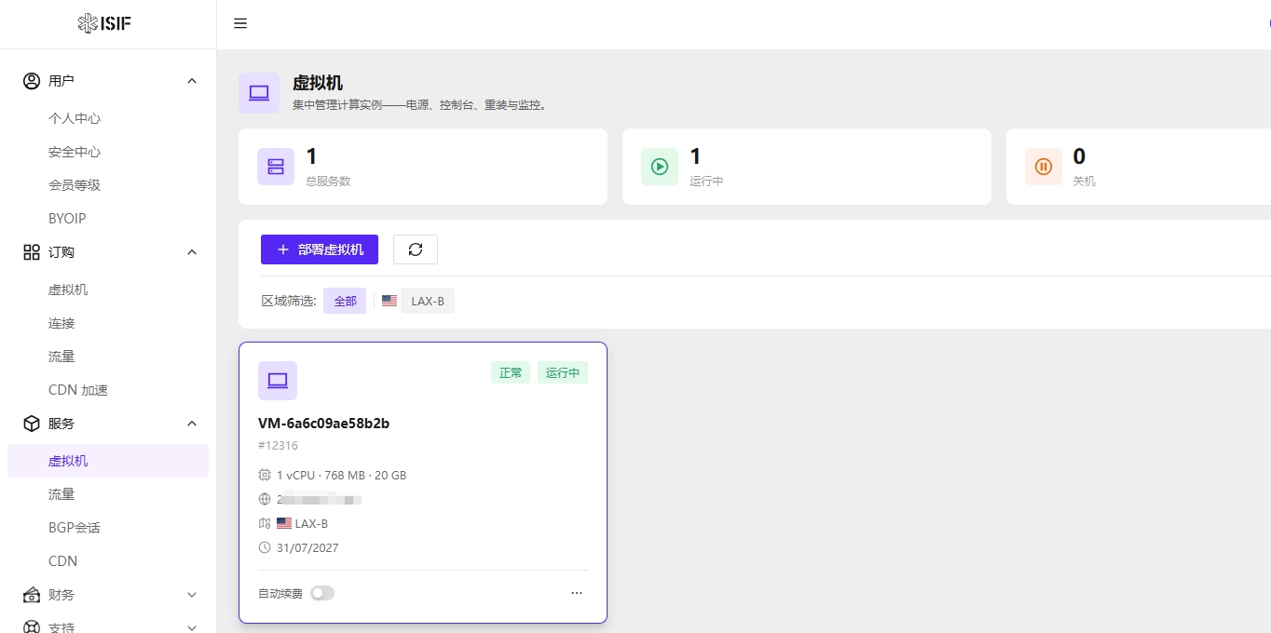Click the clock expiry icon on VM card
The height and width of the screenshot is (633, 1271).
coord(265,547)
